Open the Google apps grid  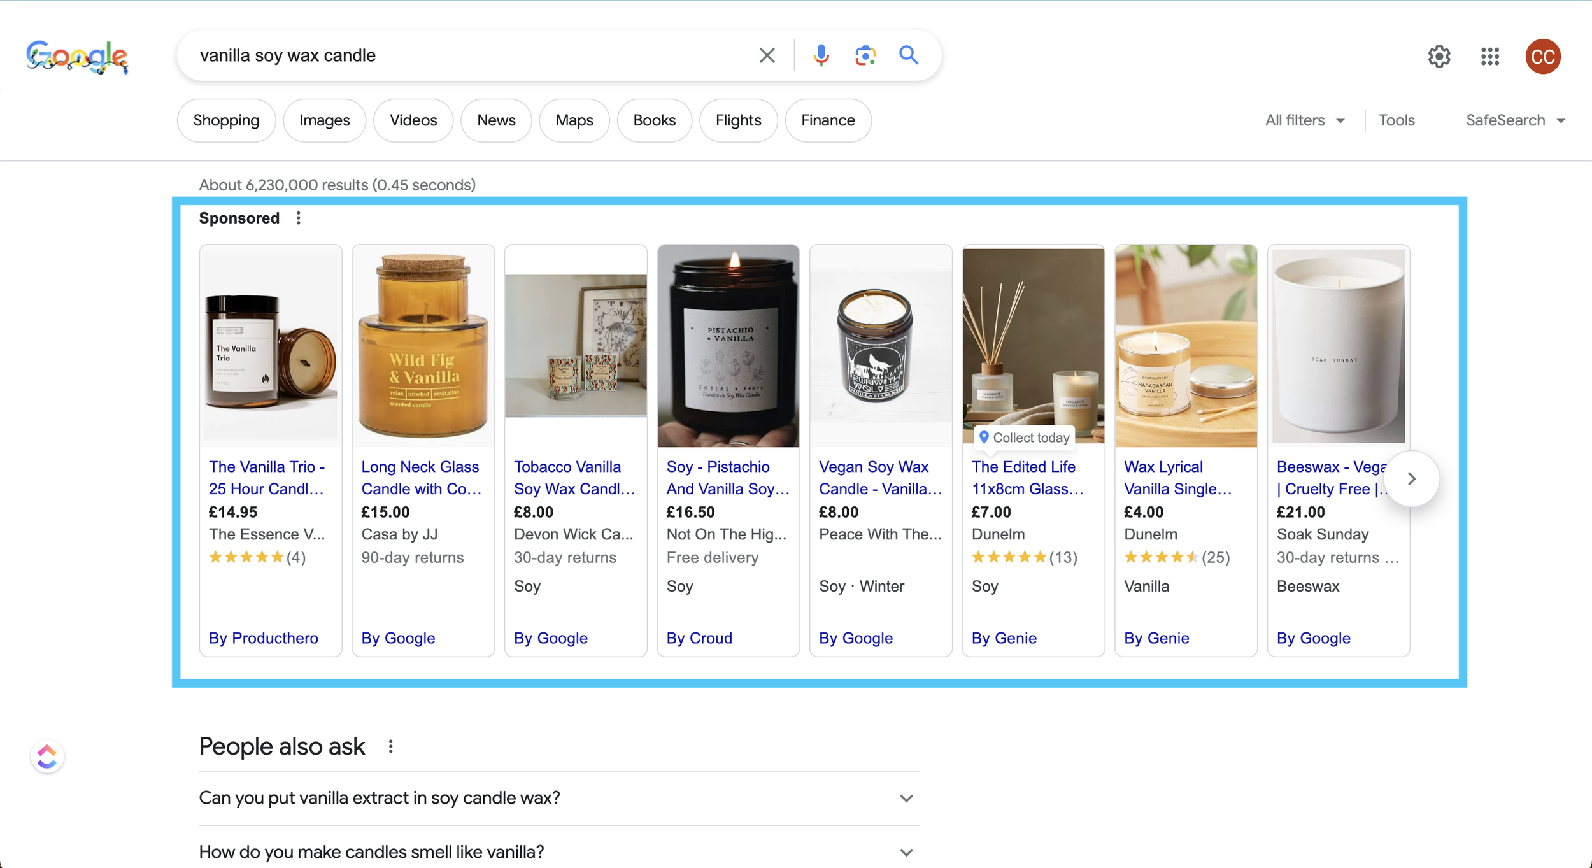1489,57
